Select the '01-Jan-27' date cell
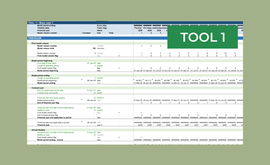Image resolution: width=270 pixels, height=165 pixels. coord(175,71)
